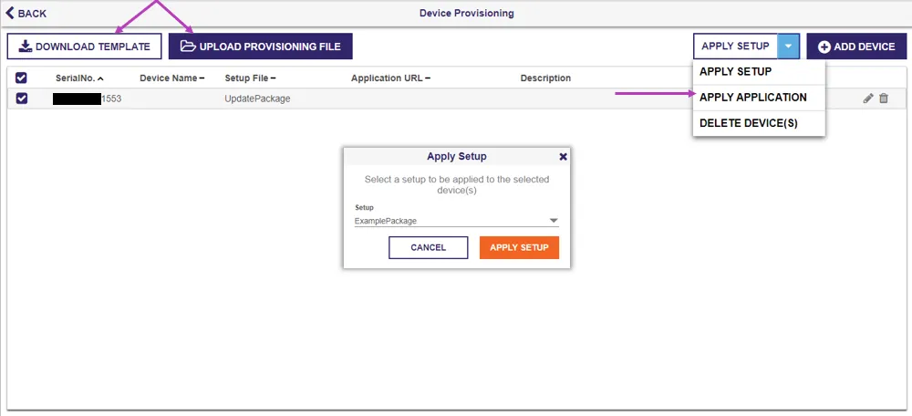Image resolution: width=912 pixels, height=416 pixels.
Task: Click the UpdatePackage setup file cell
Action: [x=257, y=99]
